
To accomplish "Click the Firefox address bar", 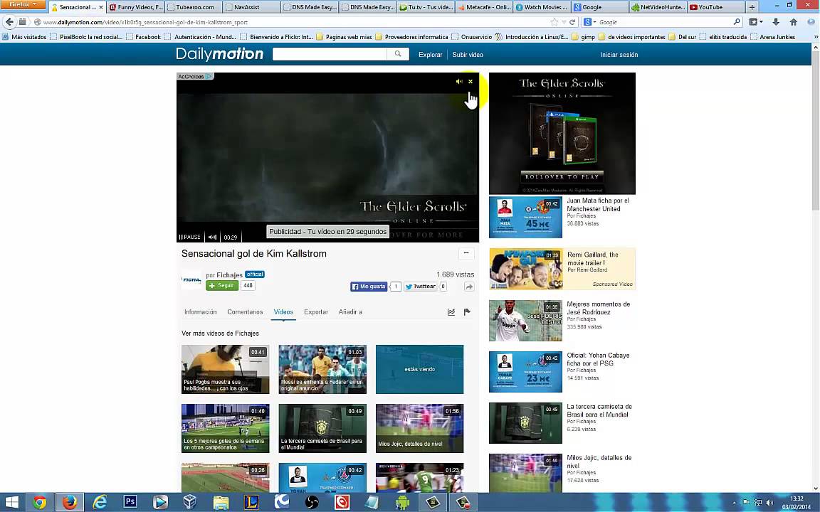I will [293, 22].
